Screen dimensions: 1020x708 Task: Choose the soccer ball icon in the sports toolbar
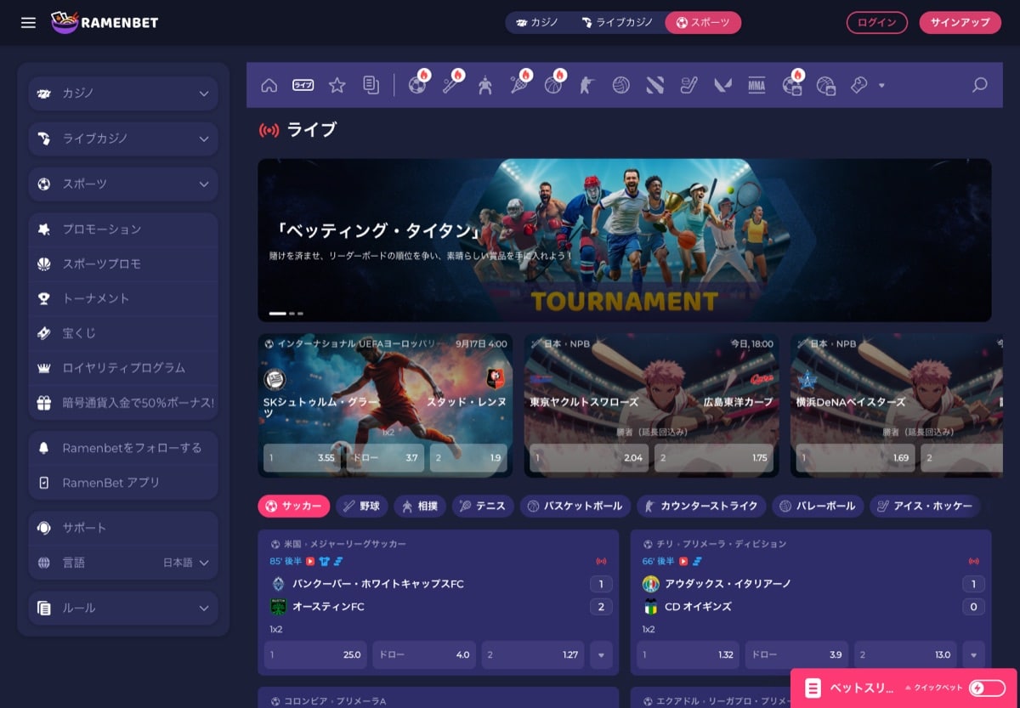[417, 85]
